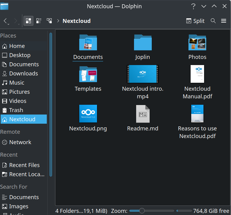This screenshot has height=215, width=231.
Task: Select Reasons to use Nextcloud.pdf thumbnail
Action: (197, 114)
